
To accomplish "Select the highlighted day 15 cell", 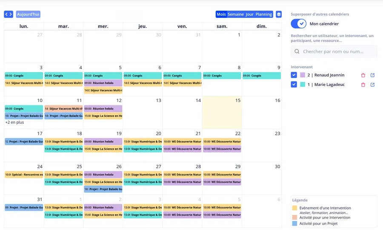I will tap(222, 112).
